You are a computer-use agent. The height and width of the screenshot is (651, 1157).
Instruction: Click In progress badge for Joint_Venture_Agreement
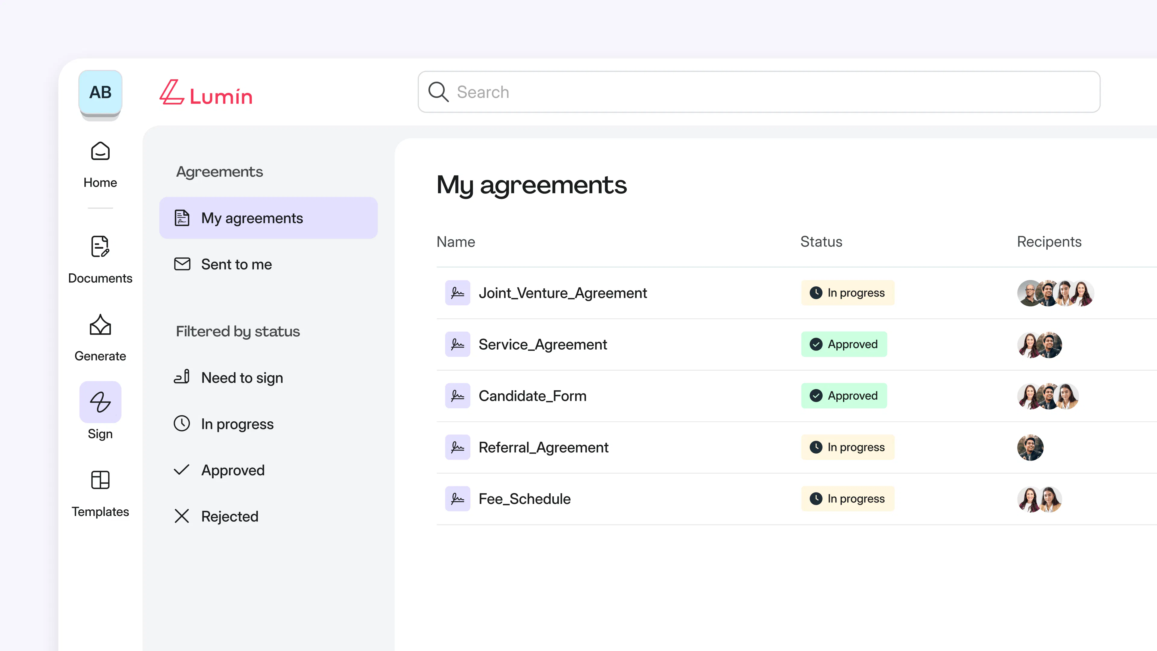click(848, 293)
